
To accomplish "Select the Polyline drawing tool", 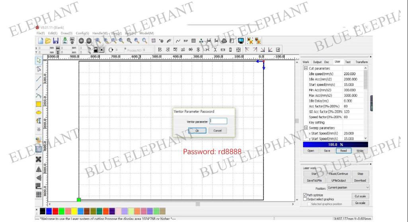I will pyautogui.click(x=39, y=87).
